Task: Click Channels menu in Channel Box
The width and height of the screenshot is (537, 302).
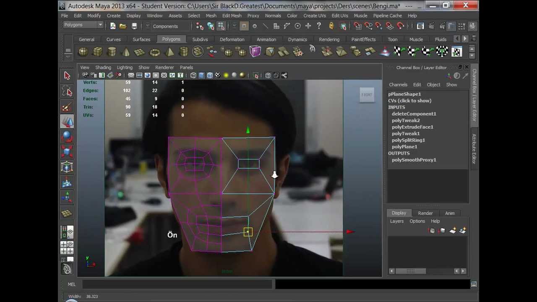Action: pos(398,85)
